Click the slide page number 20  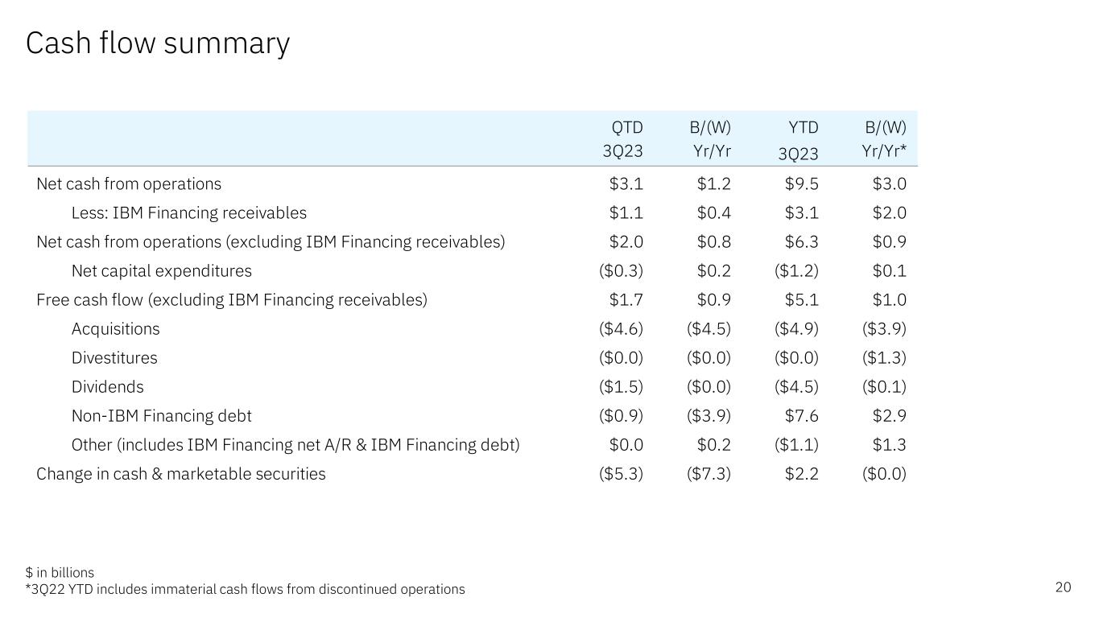pyautogui.click(x=1063, y=587)
